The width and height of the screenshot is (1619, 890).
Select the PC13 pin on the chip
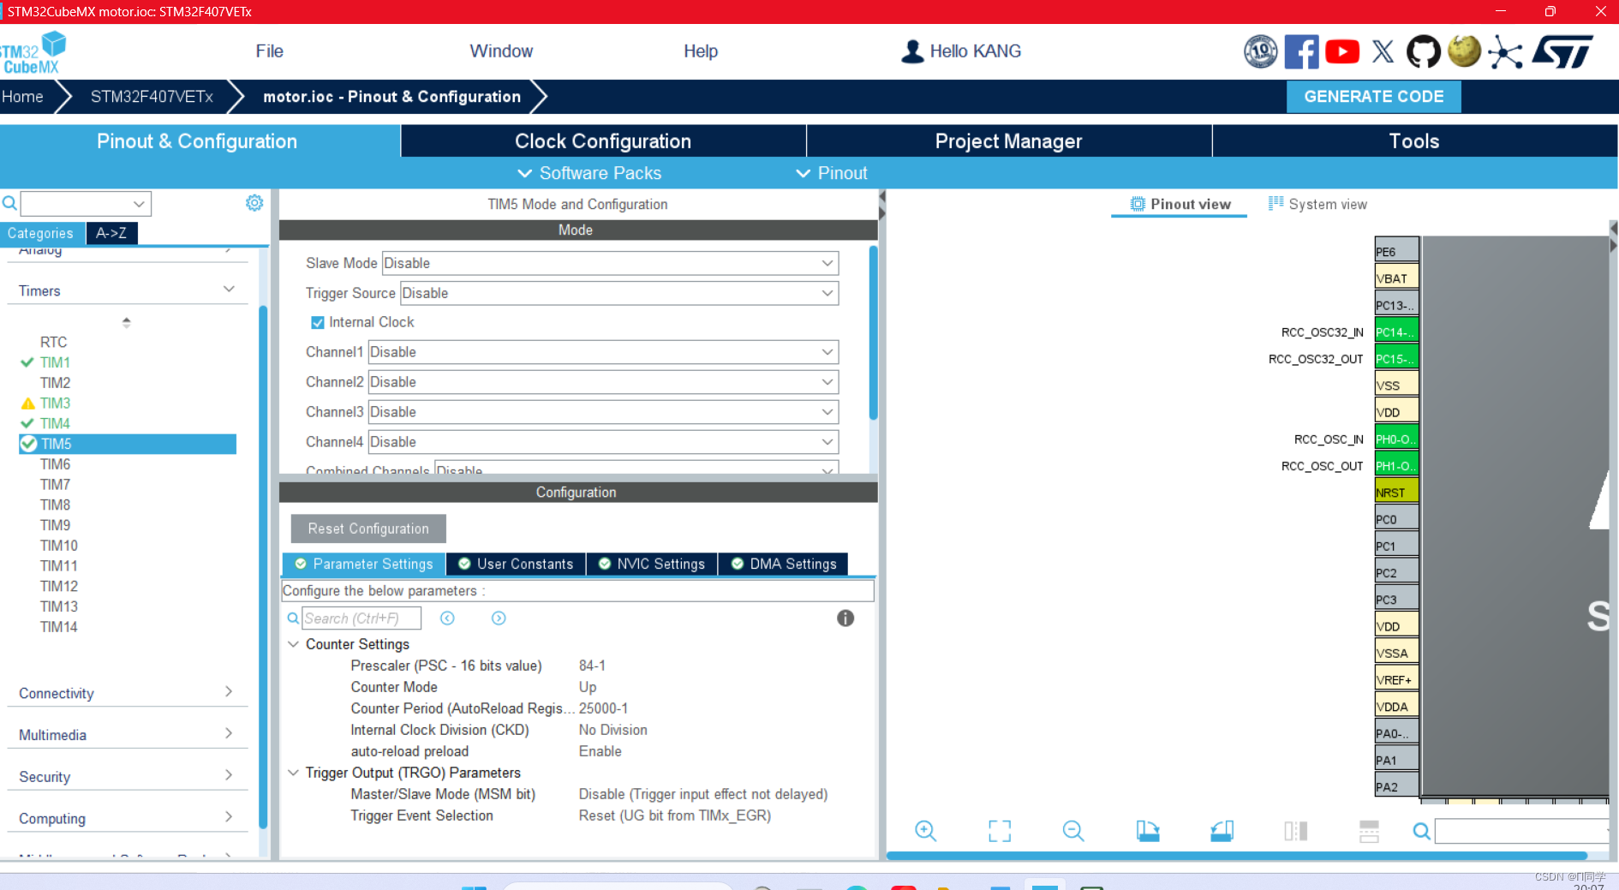pos(1396,305)
